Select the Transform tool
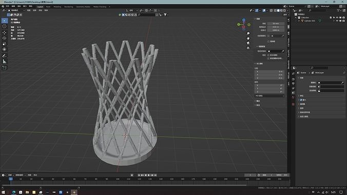The image size is (347, 195). (x=5, y=49)
